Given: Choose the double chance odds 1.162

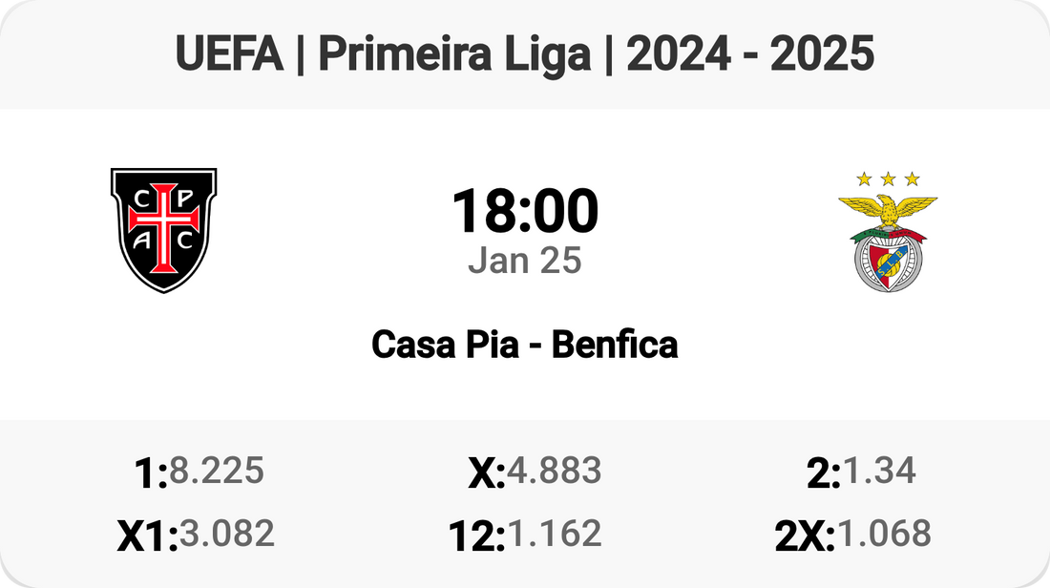Looking at the screenshot, I should [555, 534].
